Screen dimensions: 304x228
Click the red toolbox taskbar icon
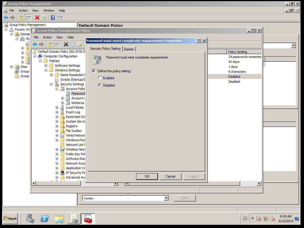tap(88, 218)
